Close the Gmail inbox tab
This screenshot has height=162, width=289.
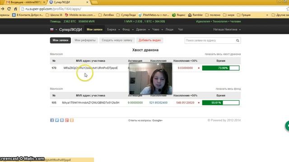[44, 2]
